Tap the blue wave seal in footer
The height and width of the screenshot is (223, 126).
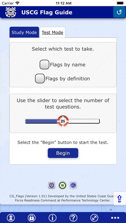coord(73,185)
